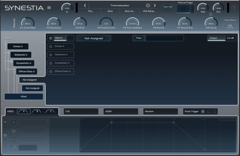Select MSEG shape A

coord(24,111)
